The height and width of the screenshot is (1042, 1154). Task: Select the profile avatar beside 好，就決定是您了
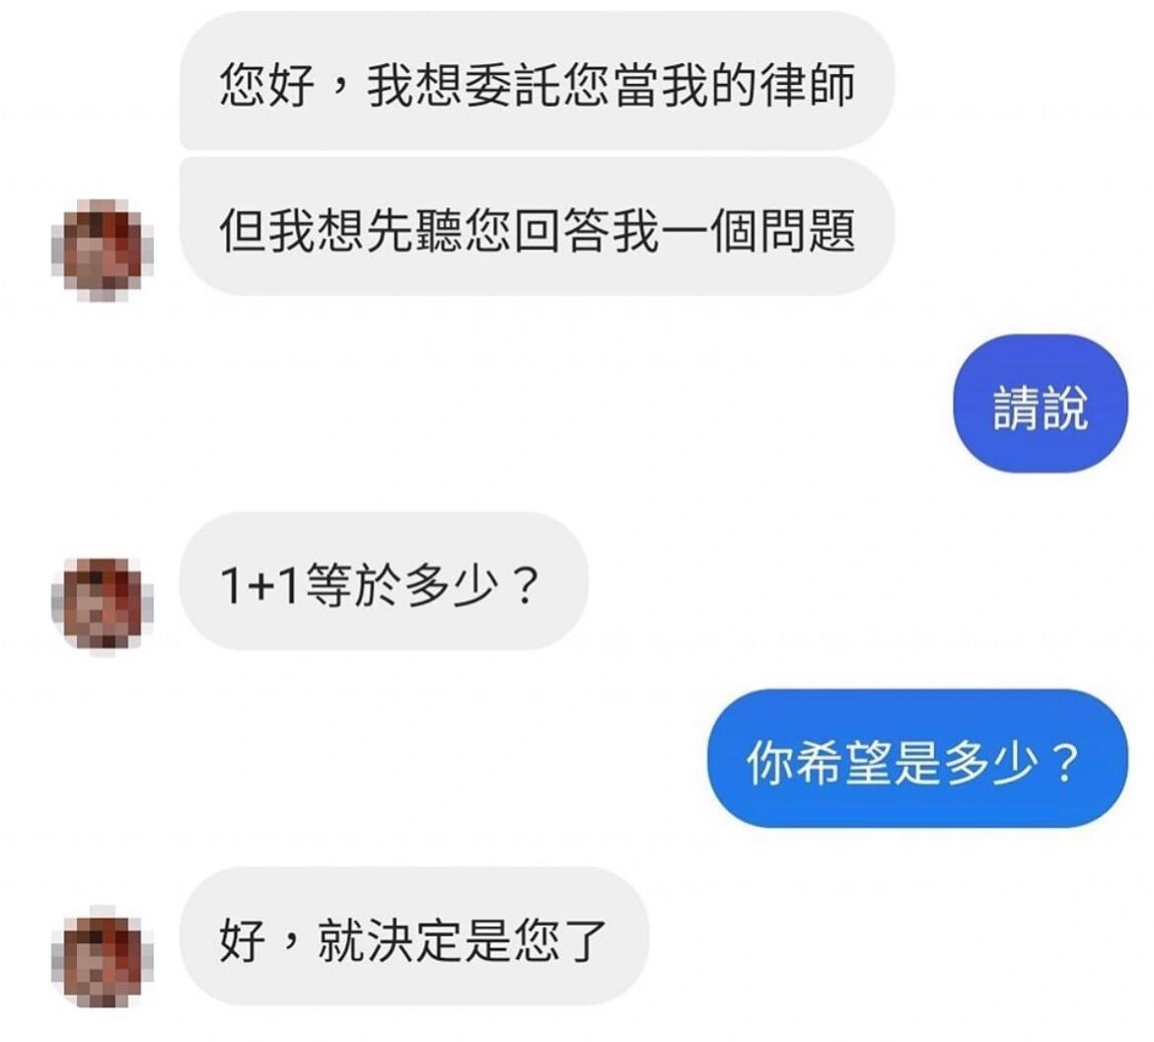coord(103,956)
